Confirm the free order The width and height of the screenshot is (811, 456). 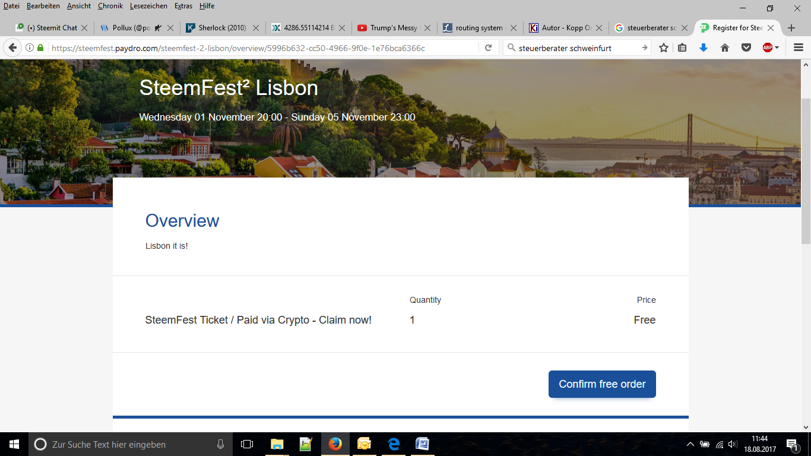tap(602, 384)
